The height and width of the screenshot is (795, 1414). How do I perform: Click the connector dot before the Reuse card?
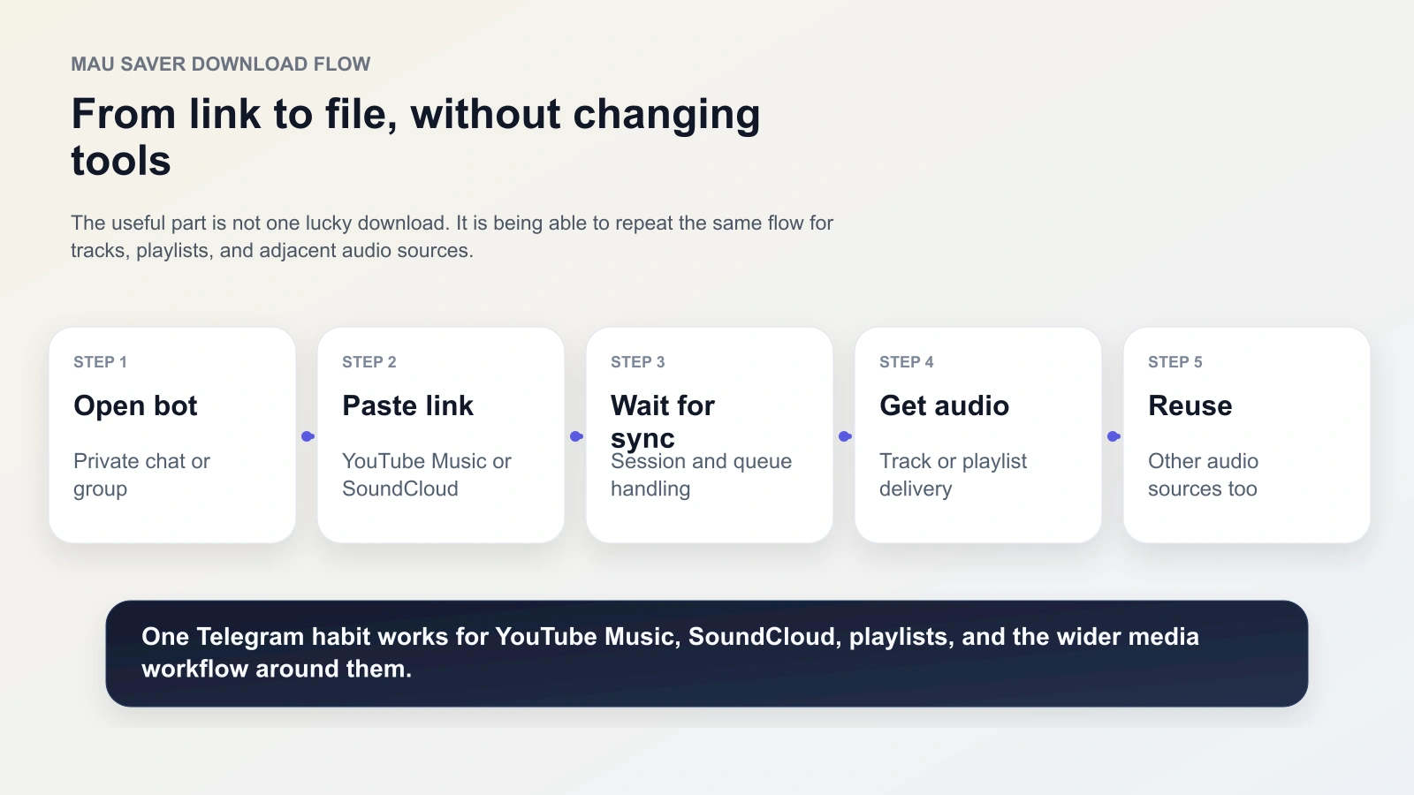click(1112, 435)
